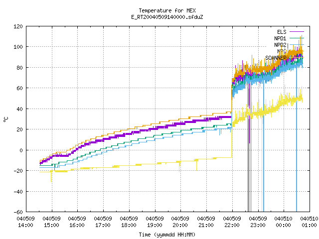Click the 00:00 time tick label
Viewport: 319px width, 239px height.
click(283, 225)
